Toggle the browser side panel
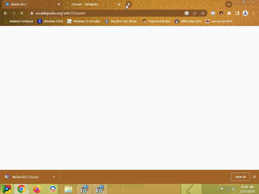The height and width of the screenshot is (194, 259). pos(237,13)
